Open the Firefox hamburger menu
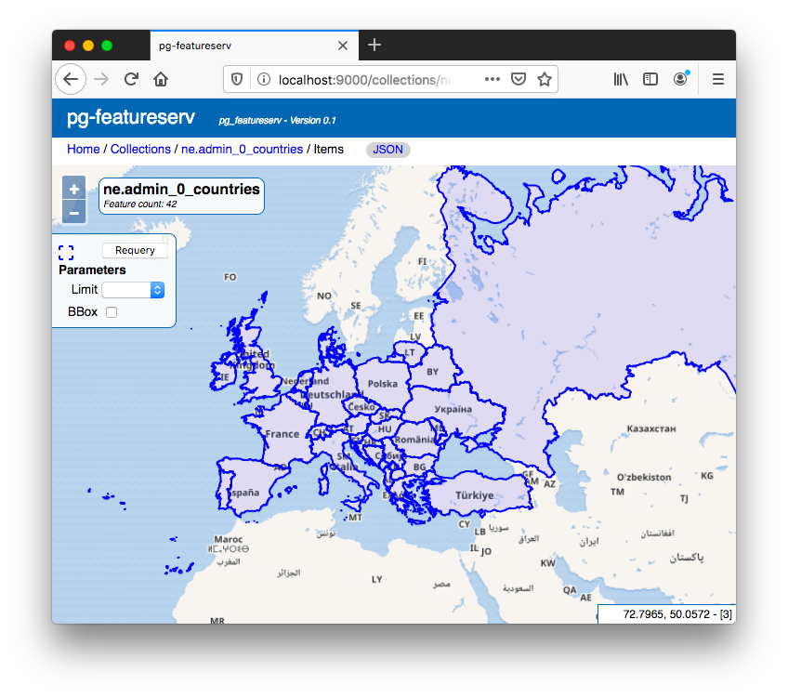Screen dimensions: 788x698 click(x=717, y=79)
